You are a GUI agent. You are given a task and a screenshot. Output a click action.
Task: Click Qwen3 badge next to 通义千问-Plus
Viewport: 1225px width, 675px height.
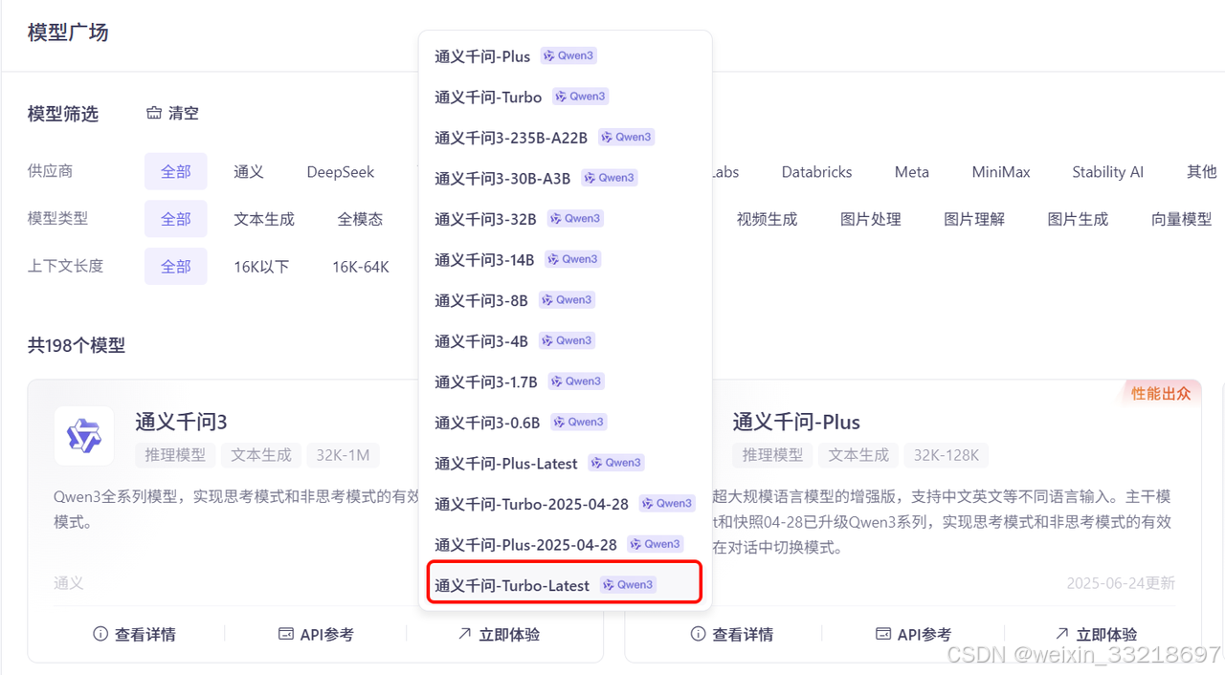click(568, 55)
